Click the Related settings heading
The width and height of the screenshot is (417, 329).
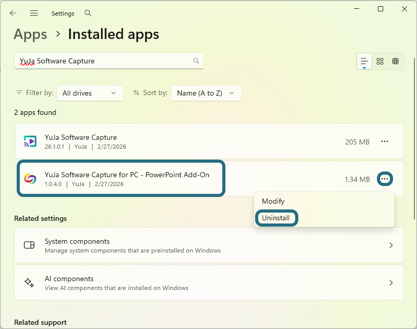41,218
